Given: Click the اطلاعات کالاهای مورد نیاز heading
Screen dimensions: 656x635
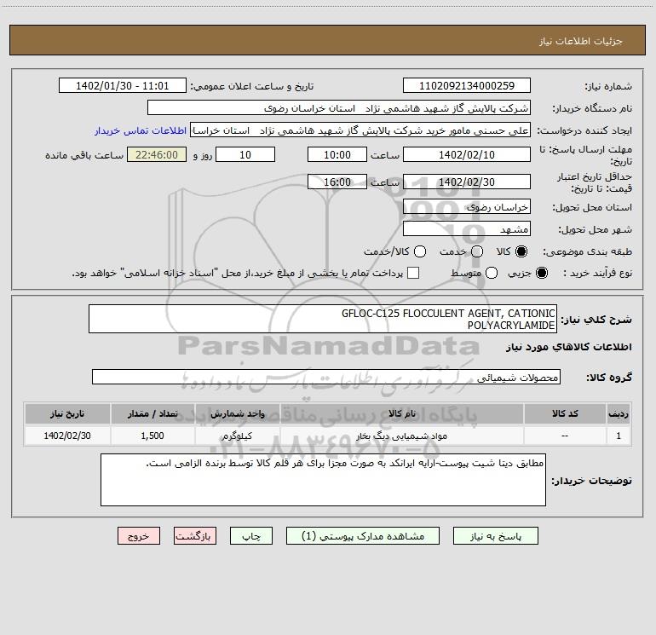Looking at the screenshot, I should click(568, 347).
